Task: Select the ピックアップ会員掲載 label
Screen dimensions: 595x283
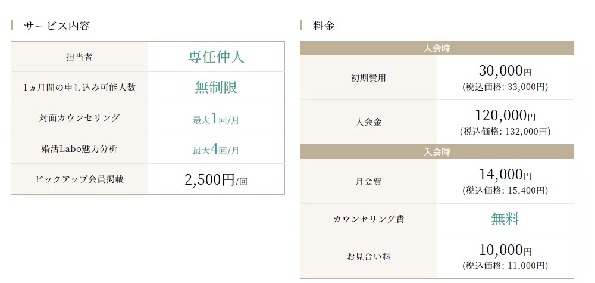Action: tap(79, 179)
